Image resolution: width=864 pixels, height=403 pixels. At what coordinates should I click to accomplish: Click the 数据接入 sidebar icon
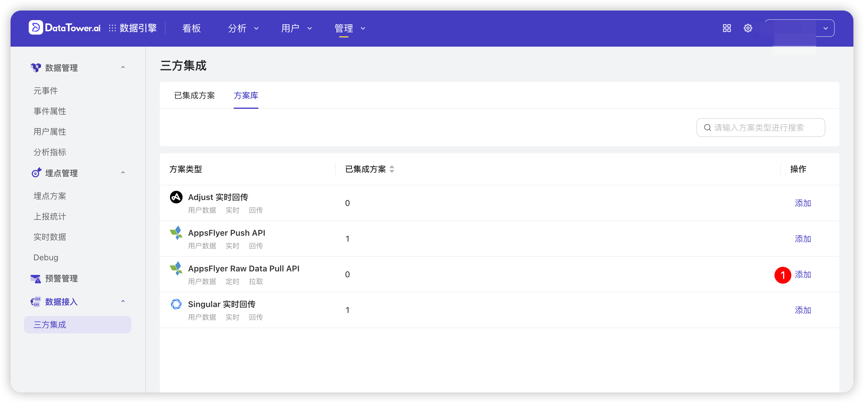tap(35, 301)
